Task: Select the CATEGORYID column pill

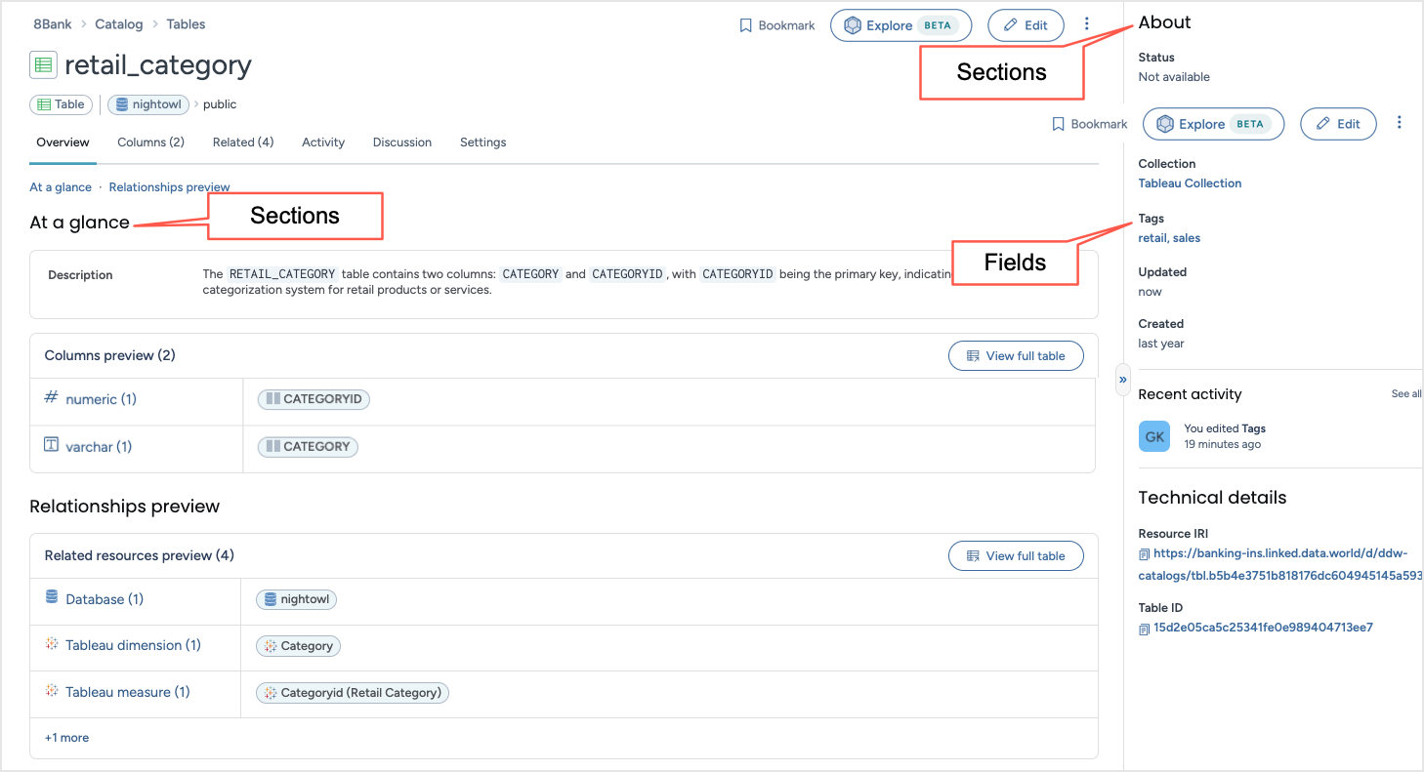Action: 314,399
